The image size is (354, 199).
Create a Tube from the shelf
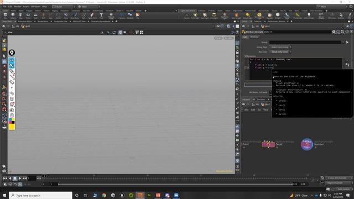point(20,16)
